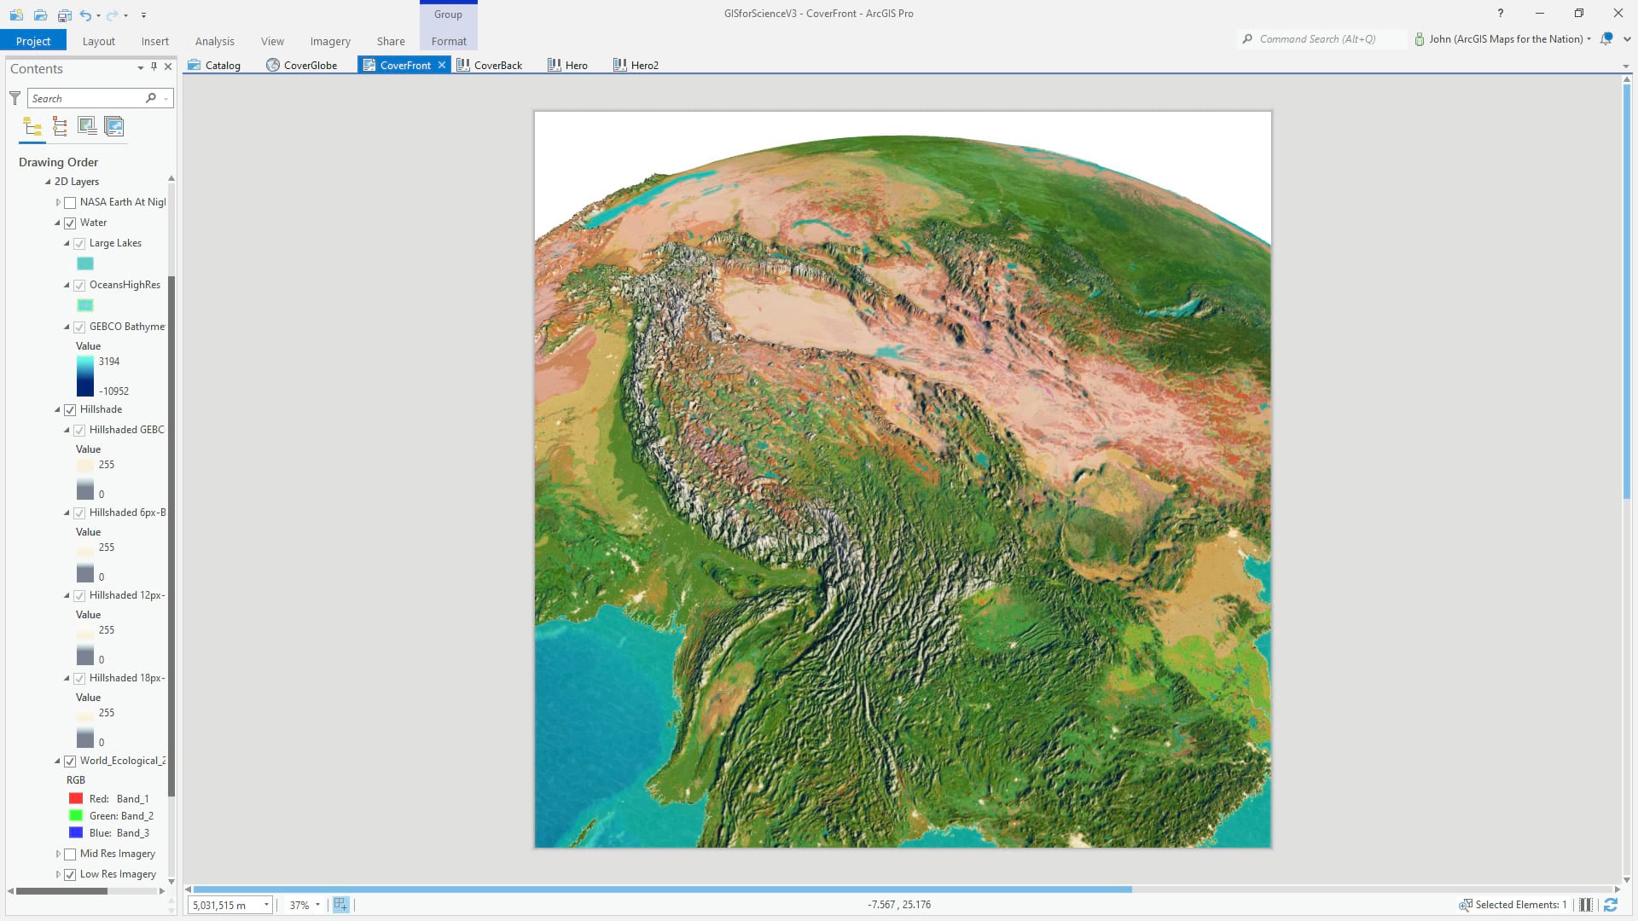Switch to List By Drawing Order view
The width and height of the screenshot is (1638, 921).
pos(32,127)
